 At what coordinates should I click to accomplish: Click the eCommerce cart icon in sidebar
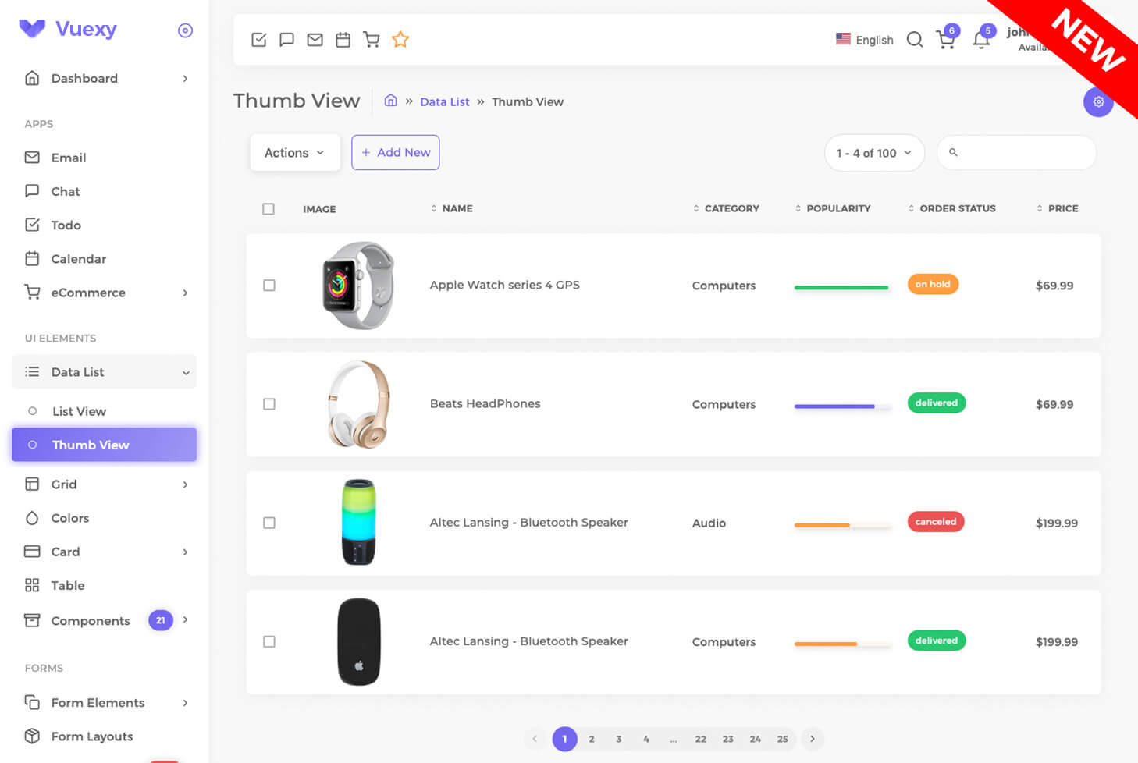tap(32, 292)
